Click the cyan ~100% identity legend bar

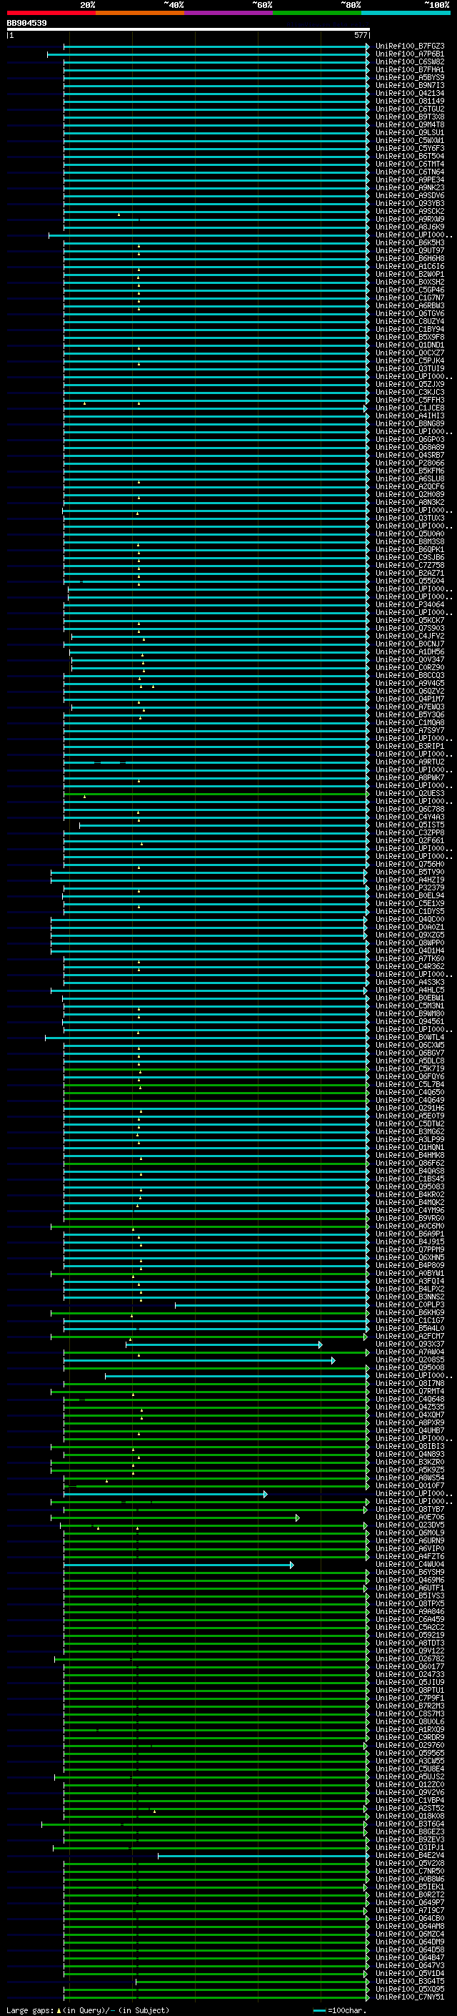click(x=406, y=13)
